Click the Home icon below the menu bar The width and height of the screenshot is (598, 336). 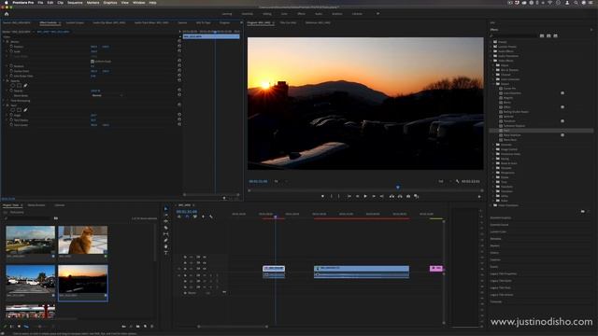pyautogui.click(x=7, y=14)
